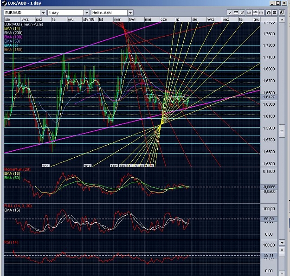Click the RSI (14) indicator label
Viewport: 290px width, 276px height.
click(x=11, y=242)
